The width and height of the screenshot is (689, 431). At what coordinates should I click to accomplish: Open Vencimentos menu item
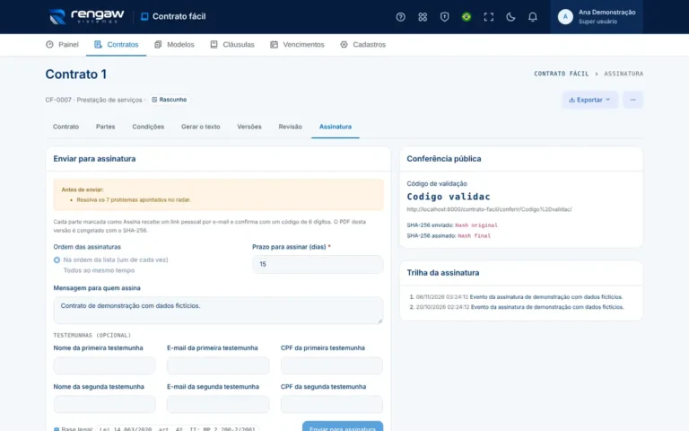pyautogui.click(x=297, y=44)
